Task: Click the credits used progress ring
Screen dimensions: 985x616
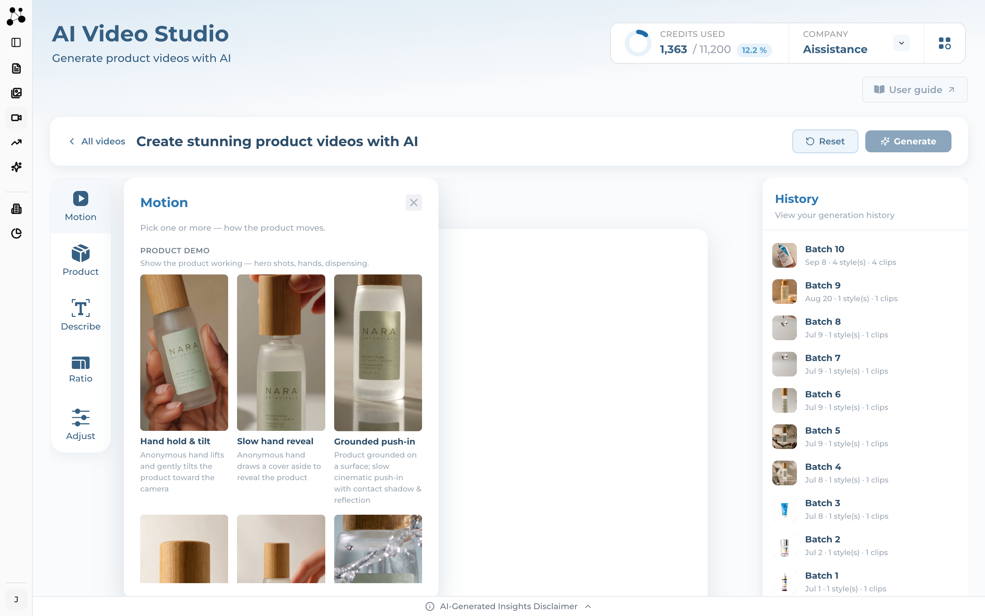Action: (x=638, y=43)
